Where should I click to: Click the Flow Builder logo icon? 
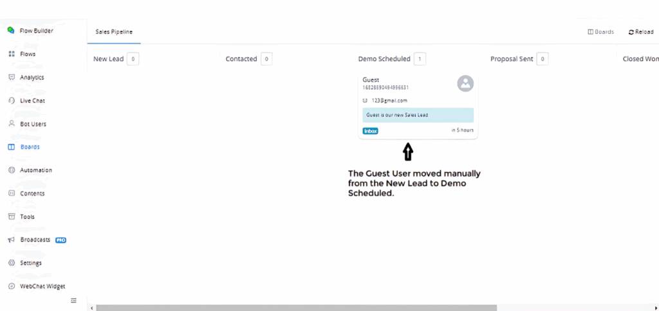[x=11, y=30]
